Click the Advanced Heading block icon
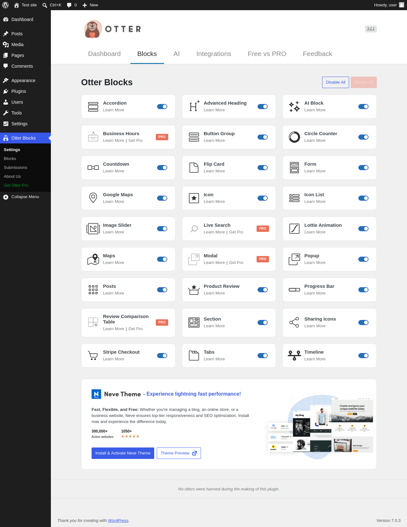407x527 pixels. pos(194,106)
